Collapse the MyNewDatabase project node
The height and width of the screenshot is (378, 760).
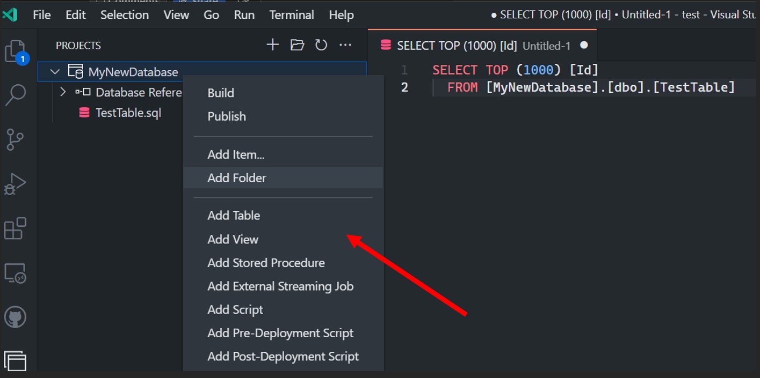point(55,72)
